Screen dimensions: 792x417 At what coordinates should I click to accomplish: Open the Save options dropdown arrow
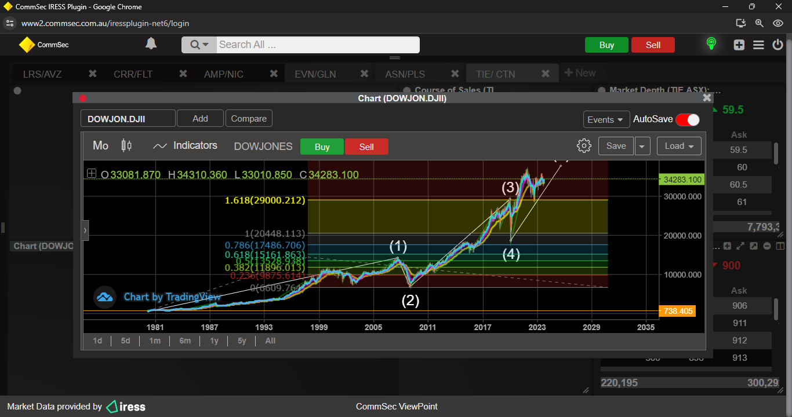pyautogui.click(x=642, y=146)
